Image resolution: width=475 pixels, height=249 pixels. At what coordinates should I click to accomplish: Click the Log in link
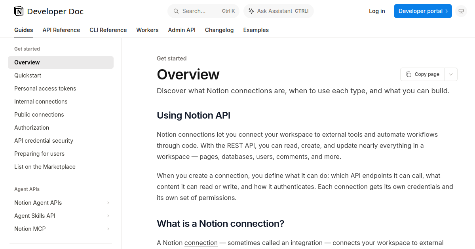377,11
